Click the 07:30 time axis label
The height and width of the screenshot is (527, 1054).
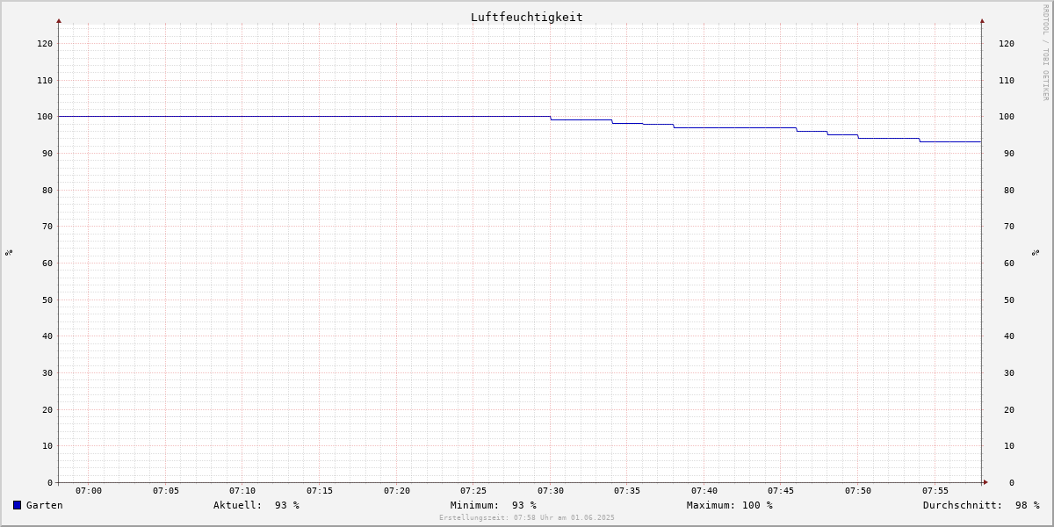coord(551,491)
